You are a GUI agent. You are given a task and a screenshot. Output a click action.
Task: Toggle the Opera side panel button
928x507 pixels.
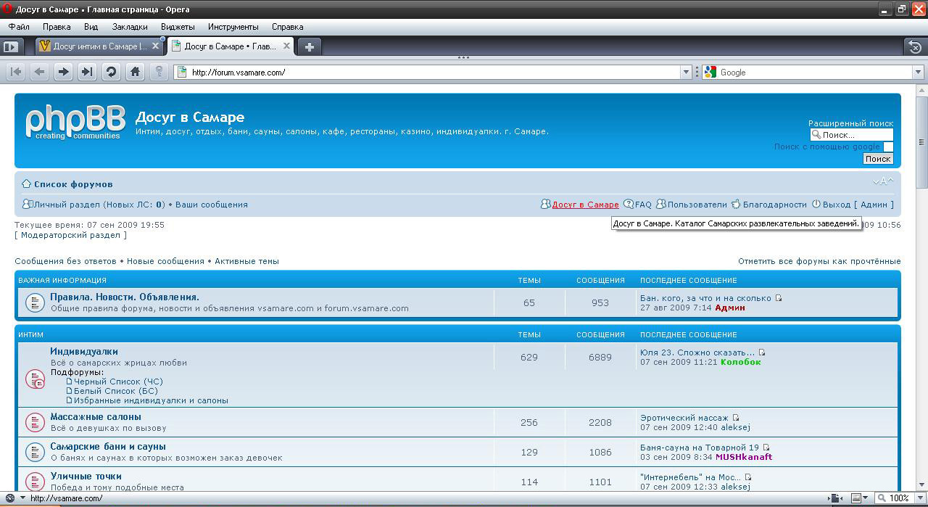[10, 46]
